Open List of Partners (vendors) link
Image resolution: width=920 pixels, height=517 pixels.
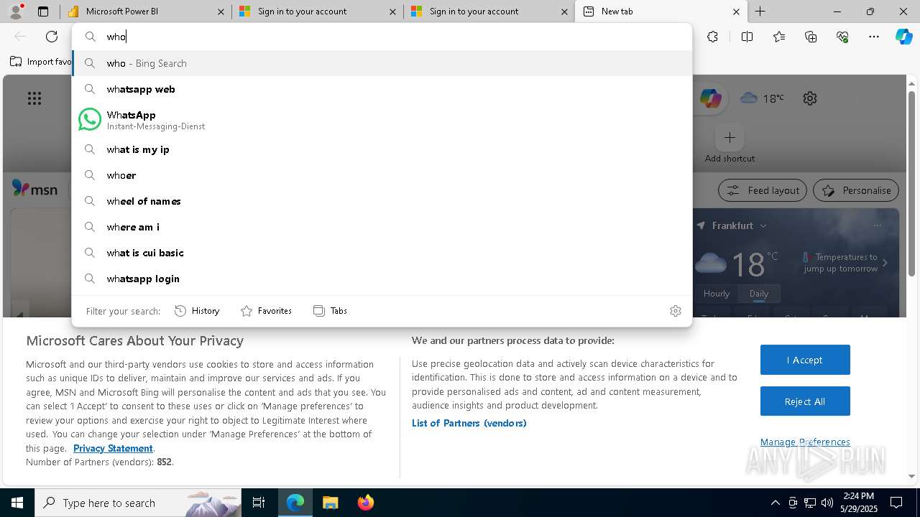(x=469, y=423)
